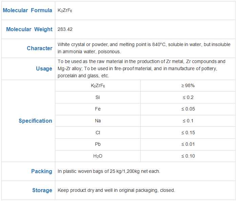Screen dimensions: 237x201
Task: Select the Na specification cell
Action: [x=98, y=121]
